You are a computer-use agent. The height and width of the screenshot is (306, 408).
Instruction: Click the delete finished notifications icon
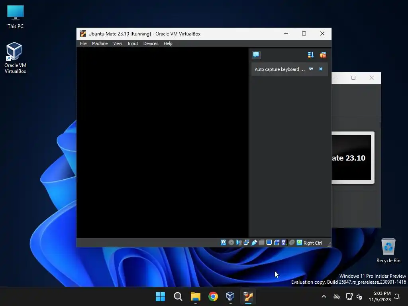tap(323, 55)
